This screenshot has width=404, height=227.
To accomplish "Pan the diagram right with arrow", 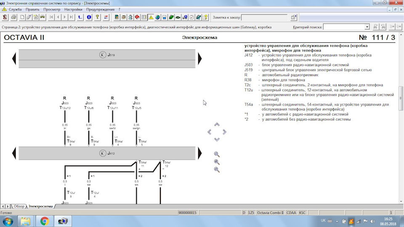I will tap(224, 132).
